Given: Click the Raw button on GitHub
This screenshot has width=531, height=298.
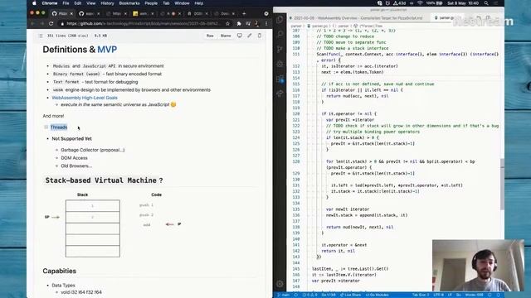Looking at the screenshot, I should coord(210,36).
